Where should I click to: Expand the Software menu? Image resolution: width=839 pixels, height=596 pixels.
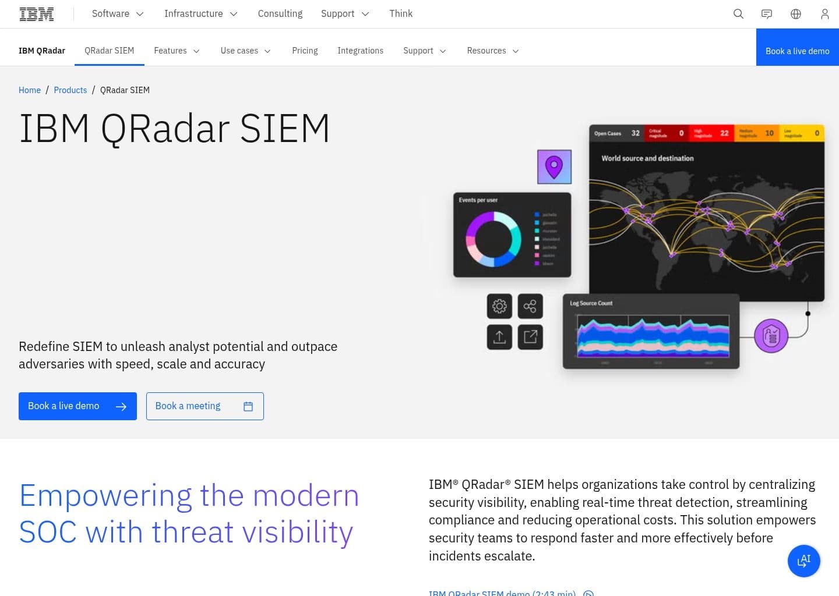point(118,13)
